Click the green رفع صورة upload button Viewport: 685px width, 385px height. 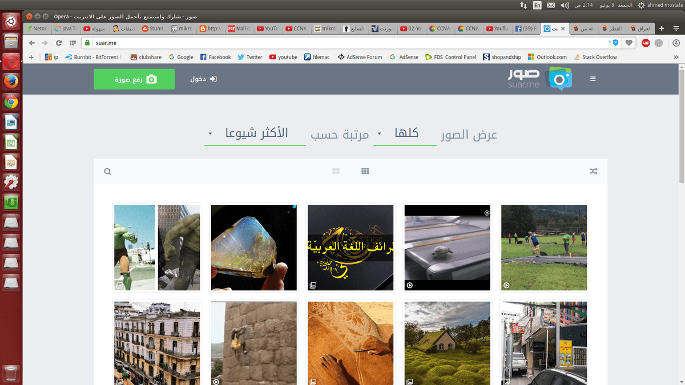tap(134, 79)
